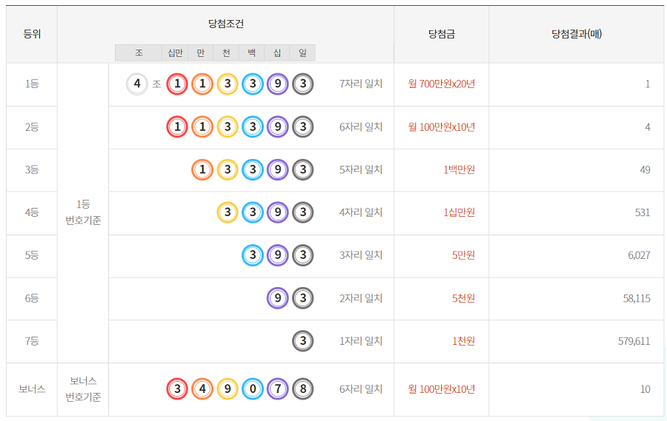Select the gray ball numbered 8
This screenshot has height=421, width=667.
(303, 389)
